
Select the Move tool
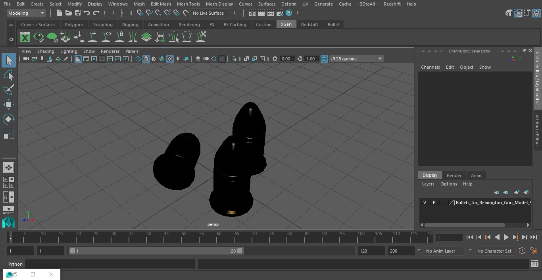pyautogui.click(x=9, y=104)
